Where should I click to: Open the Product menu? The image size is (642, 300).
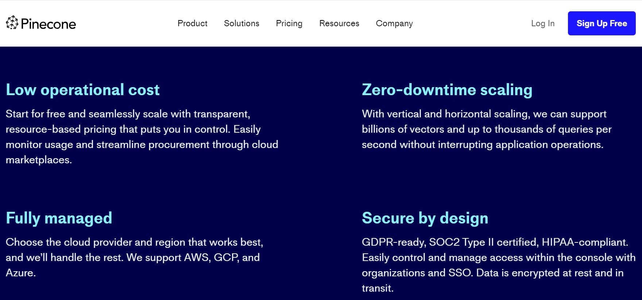click(192, 23)
